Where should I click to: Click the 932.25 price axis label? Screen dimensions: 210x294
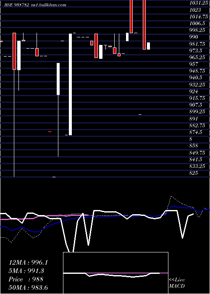tap(197, 85)
